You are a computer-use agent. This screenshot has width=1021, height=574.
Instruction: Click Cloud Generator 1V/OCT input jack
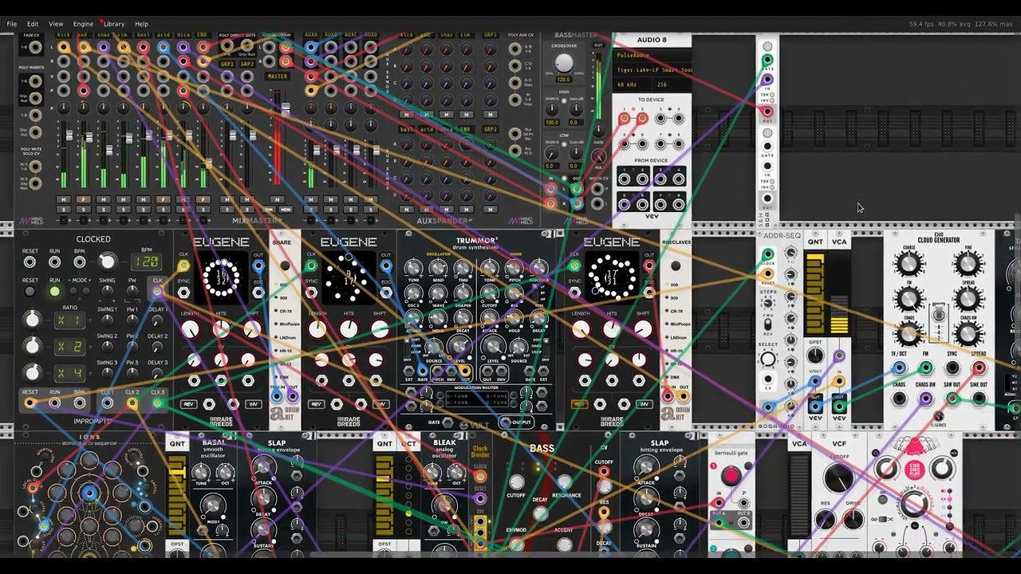click(x=899, y=368)
